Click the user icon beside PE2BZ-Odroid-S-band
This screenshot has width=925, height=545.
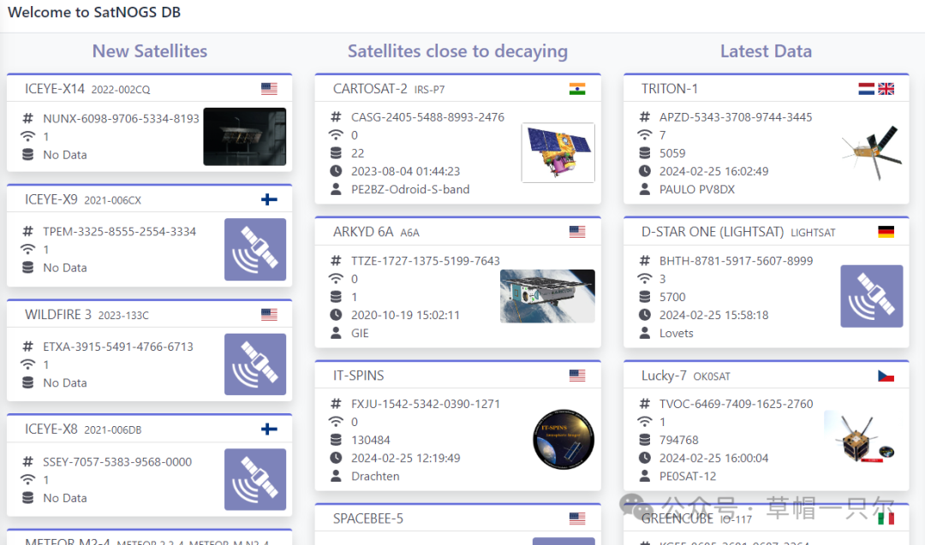click(x=336, y=189)
